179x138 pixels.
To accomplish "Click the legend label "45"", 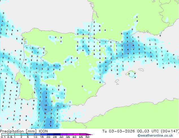I will coord(81,137).
